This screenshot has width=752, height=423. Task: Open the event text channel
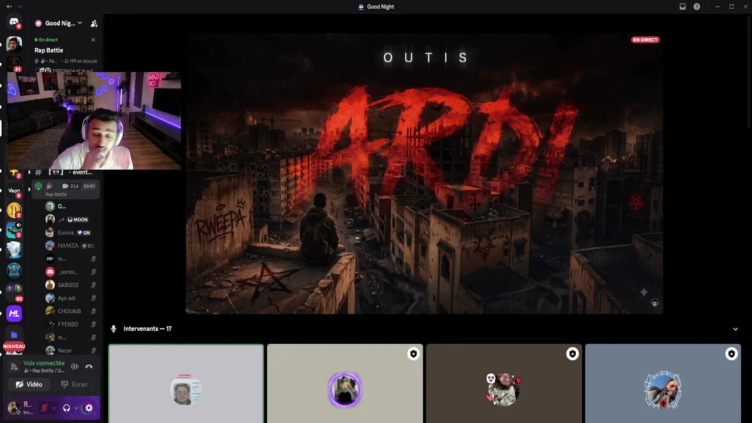pyautogui.click(x=65, y=172)
